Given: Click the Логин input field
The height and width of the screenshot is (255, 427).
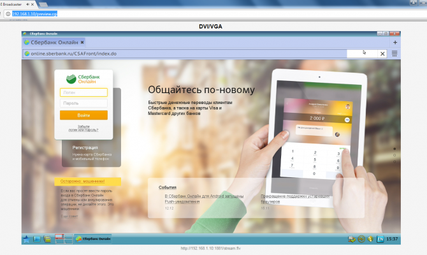Looking at the screenshot, I should (x=83, y=92).
